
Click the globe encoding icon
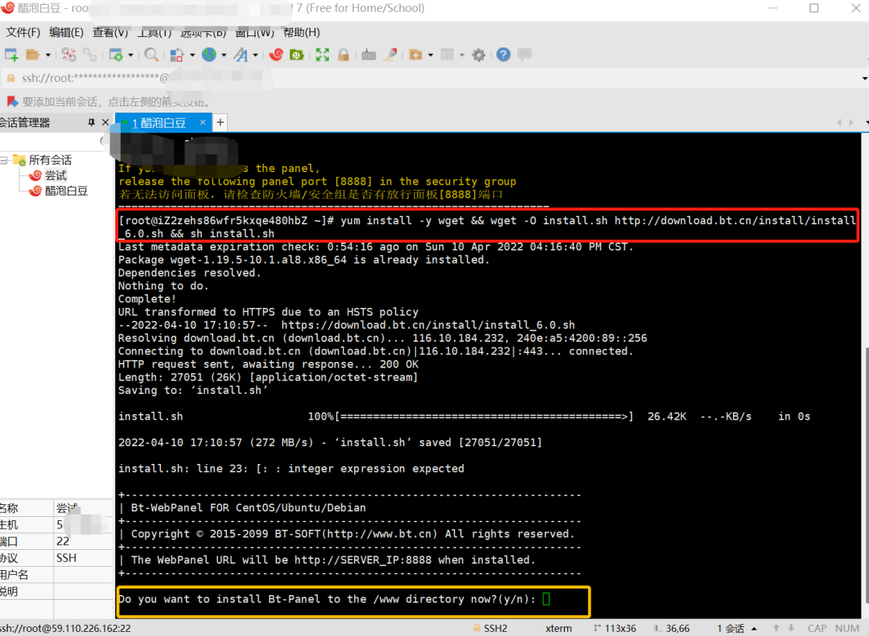pos(209,55)
